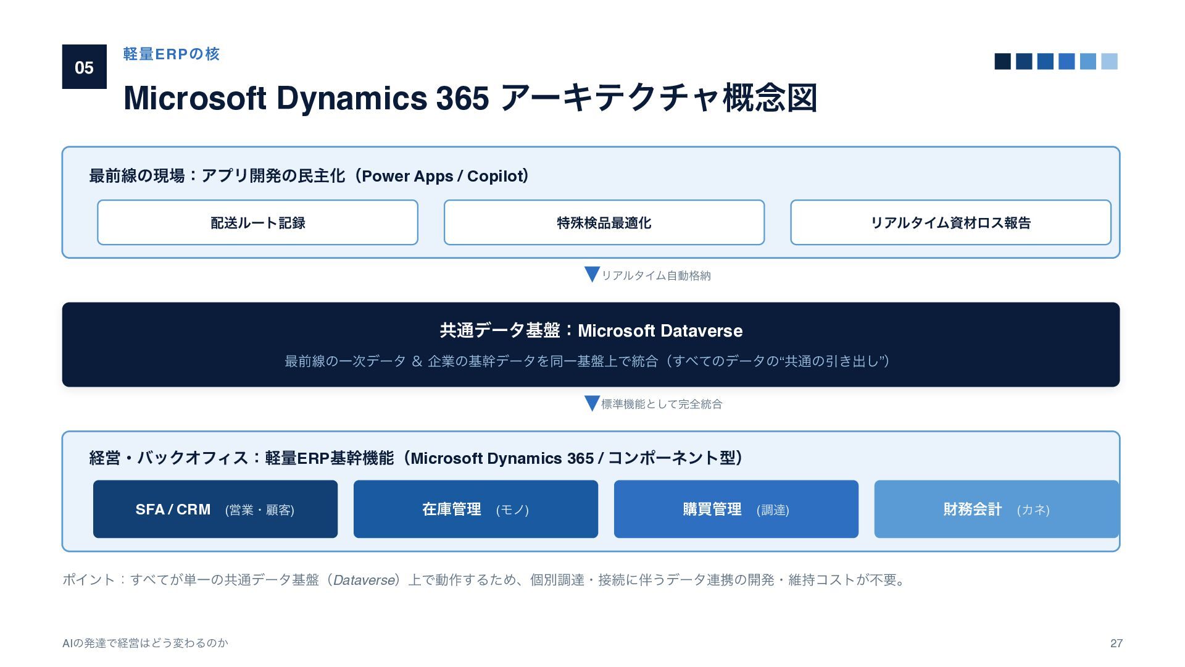
Task: Click the 特殊検品最適化 box
Action: pyautogui.click(x=604, y=222)
